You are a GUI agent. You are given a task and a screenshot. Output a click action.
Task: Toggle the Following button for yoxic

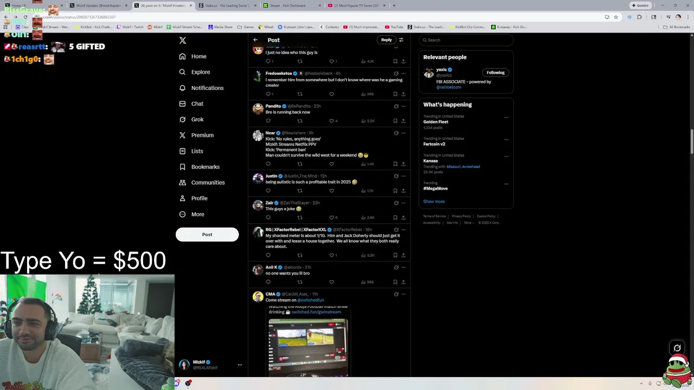click(496, 73)
